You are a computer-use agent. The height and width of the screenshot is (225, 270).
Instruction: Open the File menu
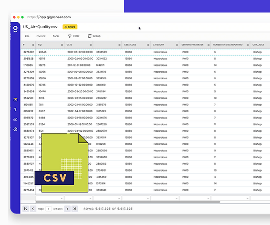(x=27, y=36)
